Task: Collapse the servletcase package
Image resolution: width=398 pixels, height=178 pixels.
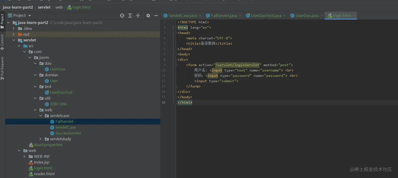Action: 41,116
